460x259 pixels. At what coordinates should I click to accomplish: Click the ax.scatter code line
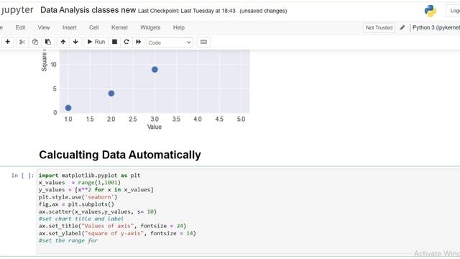click(98, 212)
